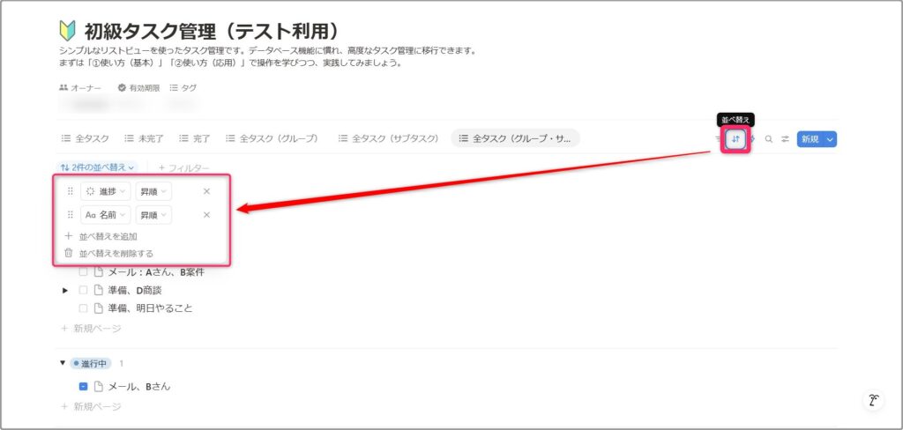This screenshot has height=430, width=903.
Task: Switch to the 完了 tab
Action: click(x=195, y=138)
